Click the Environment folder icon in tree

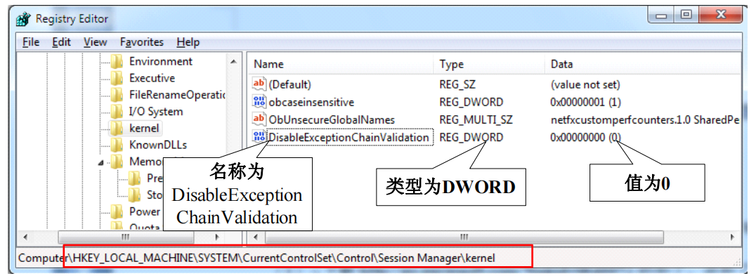(x=117, y=62)
